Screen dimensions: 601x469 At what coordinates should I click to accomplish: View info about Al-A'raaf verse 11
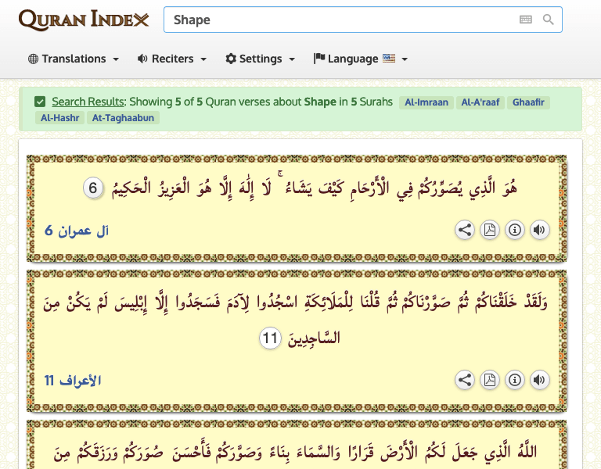pyautogui.click(x=515, y=380)
